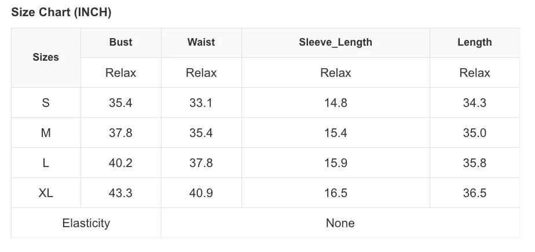Click the Waist column header
This screenshot has height=252, width=535.
pos(201,42)
